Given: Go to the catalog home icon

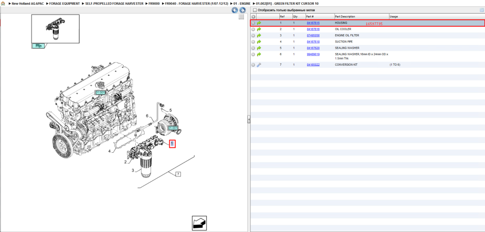Looking at the screenshot, I should (x=3, y=3).
